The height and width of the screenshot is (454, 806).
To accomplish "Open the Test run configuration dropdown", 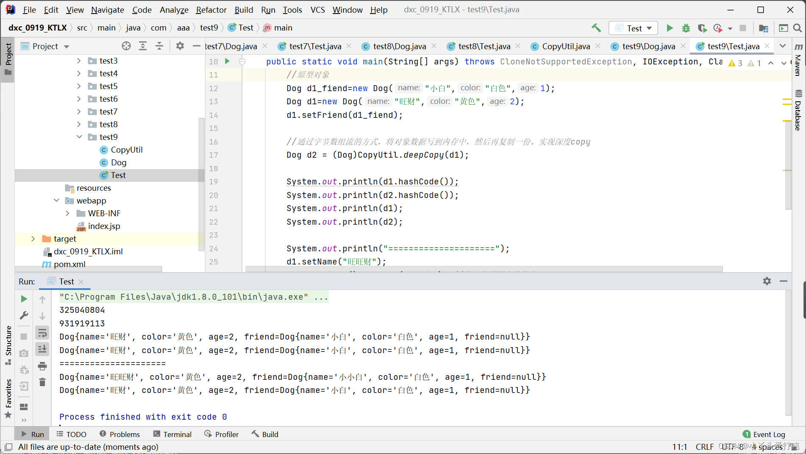I will click(x=634, y=28).
